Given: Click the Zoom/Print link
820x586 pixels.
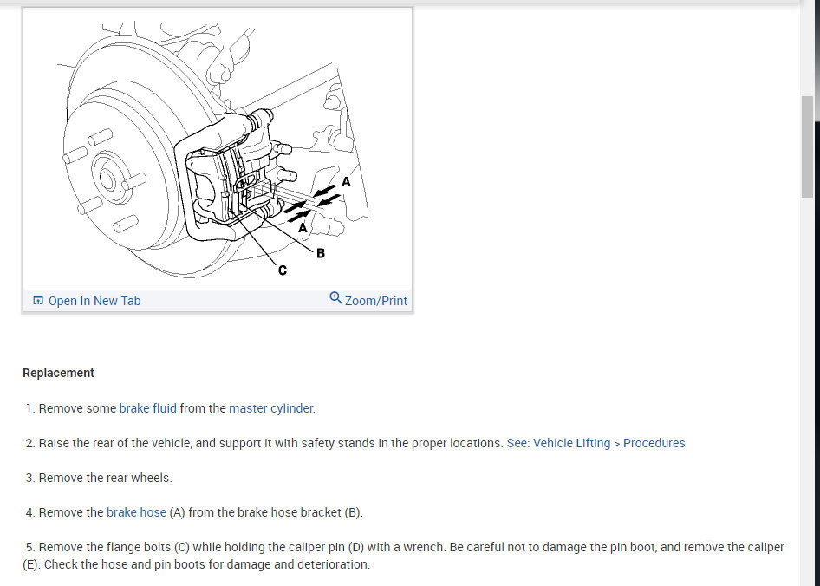Looking at the screenshot, I should [375, 301].
